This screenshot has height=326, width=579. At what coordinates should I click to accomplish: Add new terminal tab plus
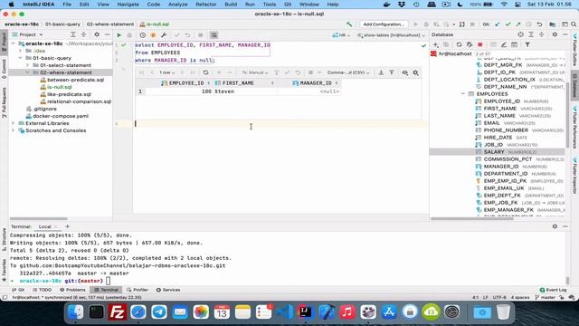point(67,226)
